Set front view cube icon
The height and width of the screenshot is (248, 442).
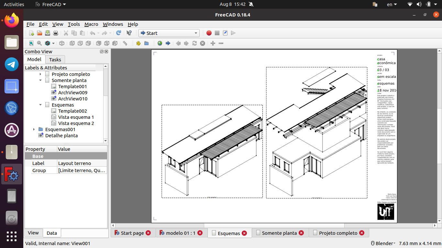pos(72,43)
